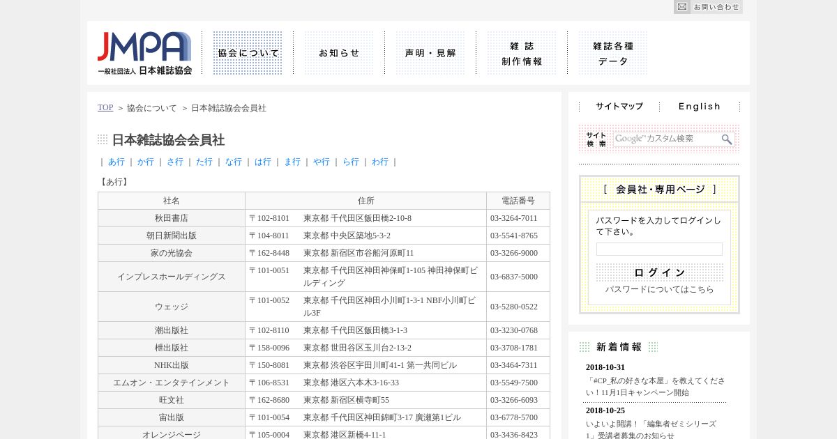The height and width of the screenshot is (439, 837).
Task: Click the TOP breadcrumb link
Action: coord(105,107)
